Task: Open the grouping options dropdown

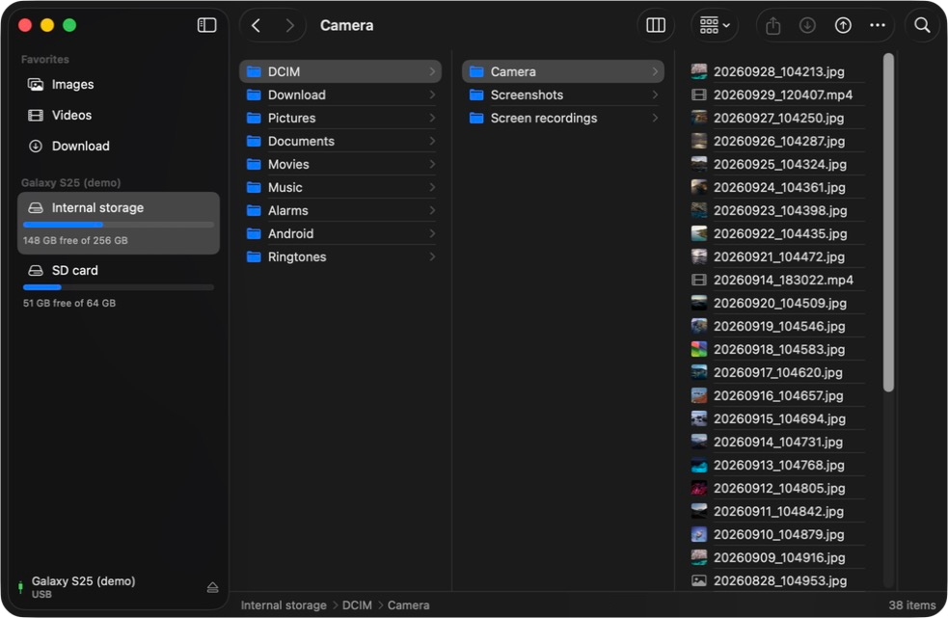Action: pos(715,25)
